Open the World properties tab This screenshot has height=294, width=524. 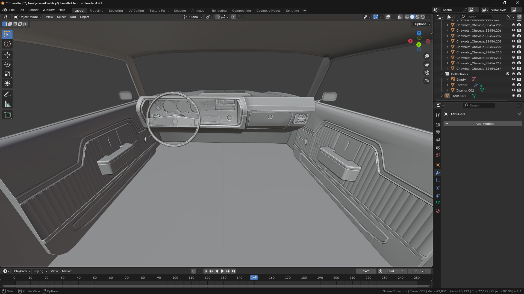438,155
